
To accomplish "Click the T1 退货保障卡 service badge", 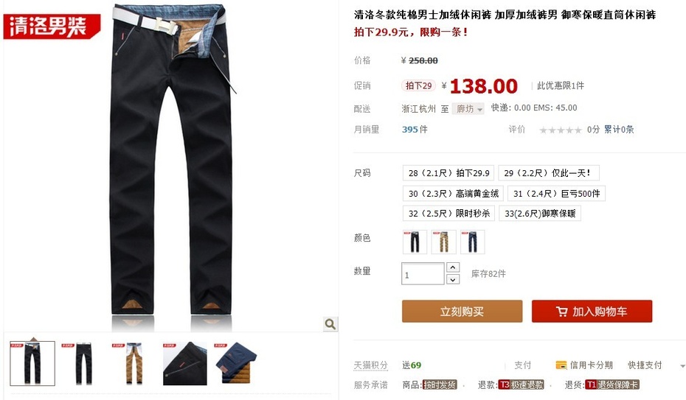I will click(x=611, y=385).
